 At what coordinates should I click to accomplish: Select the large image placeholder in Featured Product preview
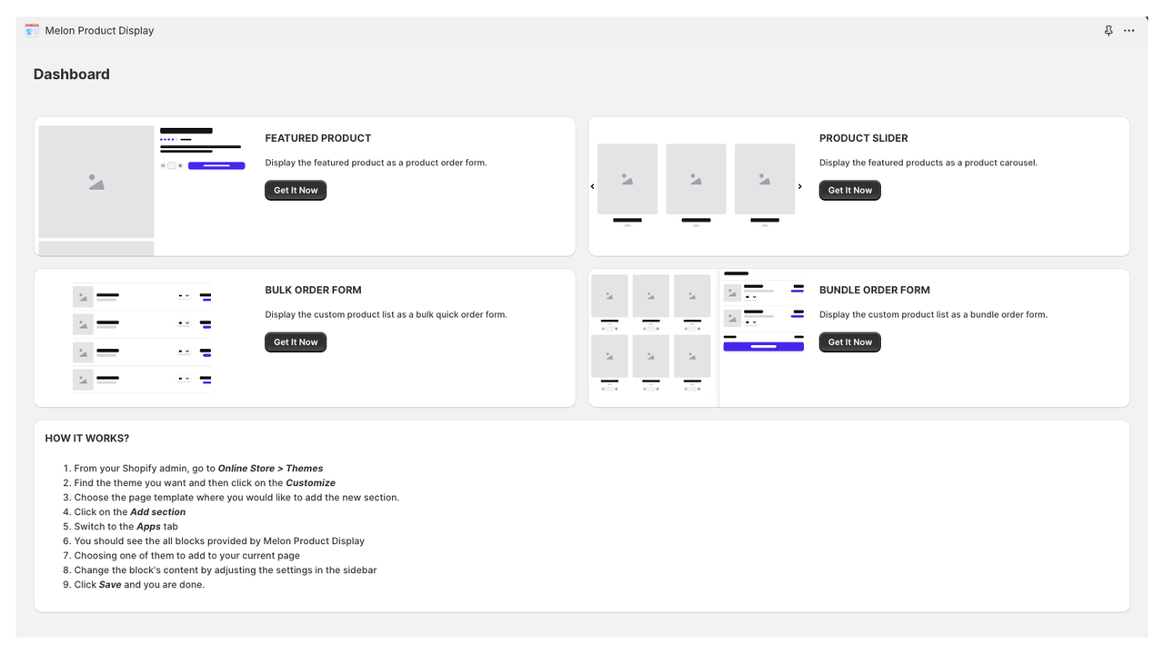[95, 181]
